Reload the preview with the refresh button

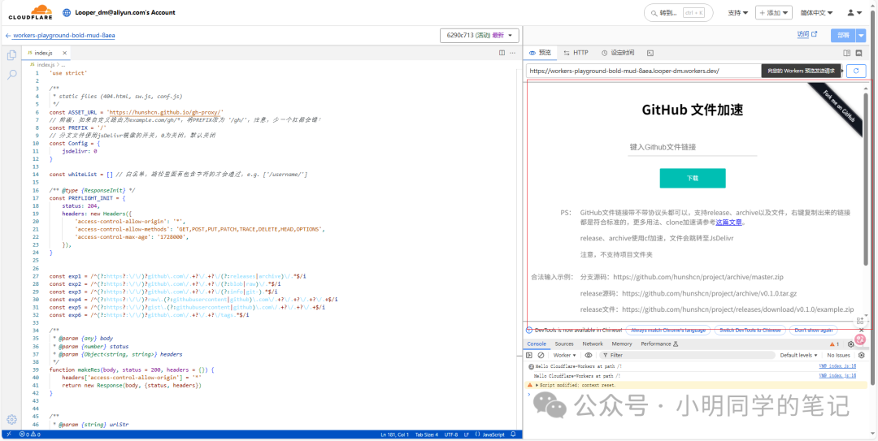coord(856,71)
